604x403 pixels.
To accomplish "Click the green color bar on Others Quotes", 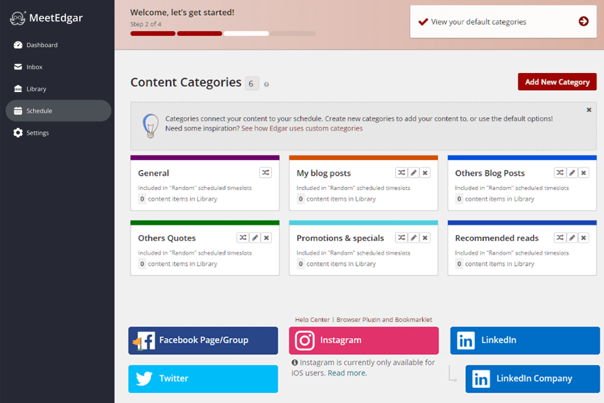I will point(205,223).
